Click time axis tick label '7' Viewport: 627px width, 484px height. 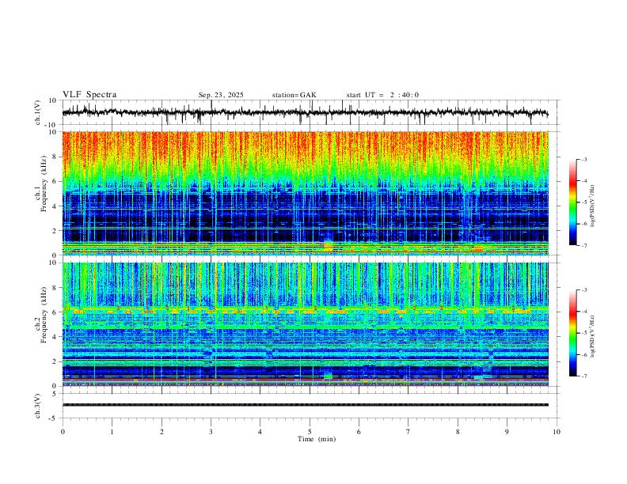click(408, 432)
